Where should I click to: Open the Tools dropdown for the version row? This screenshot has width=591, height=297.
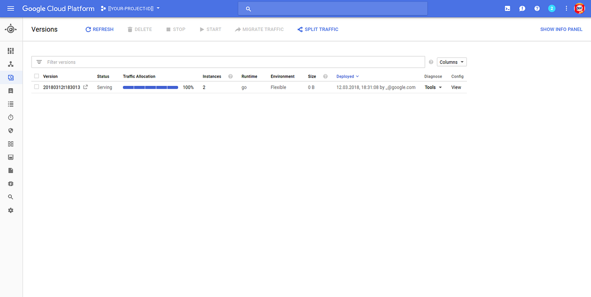(x=433, y=87)
